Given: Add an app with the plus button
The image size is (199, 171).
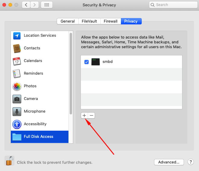Looking at the screenshot, I should click(x=84, y=115).
